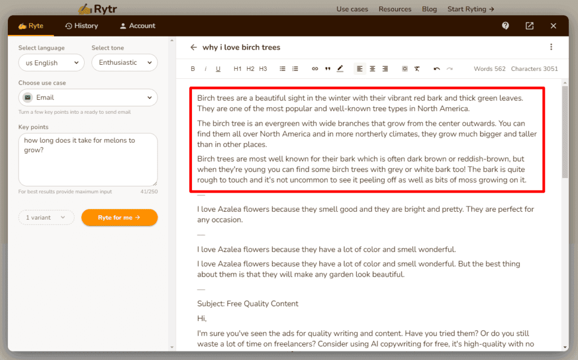The image size is (578, 360).
Task: Click the left panel scroll up arrow
Action: tap(172, 40)
